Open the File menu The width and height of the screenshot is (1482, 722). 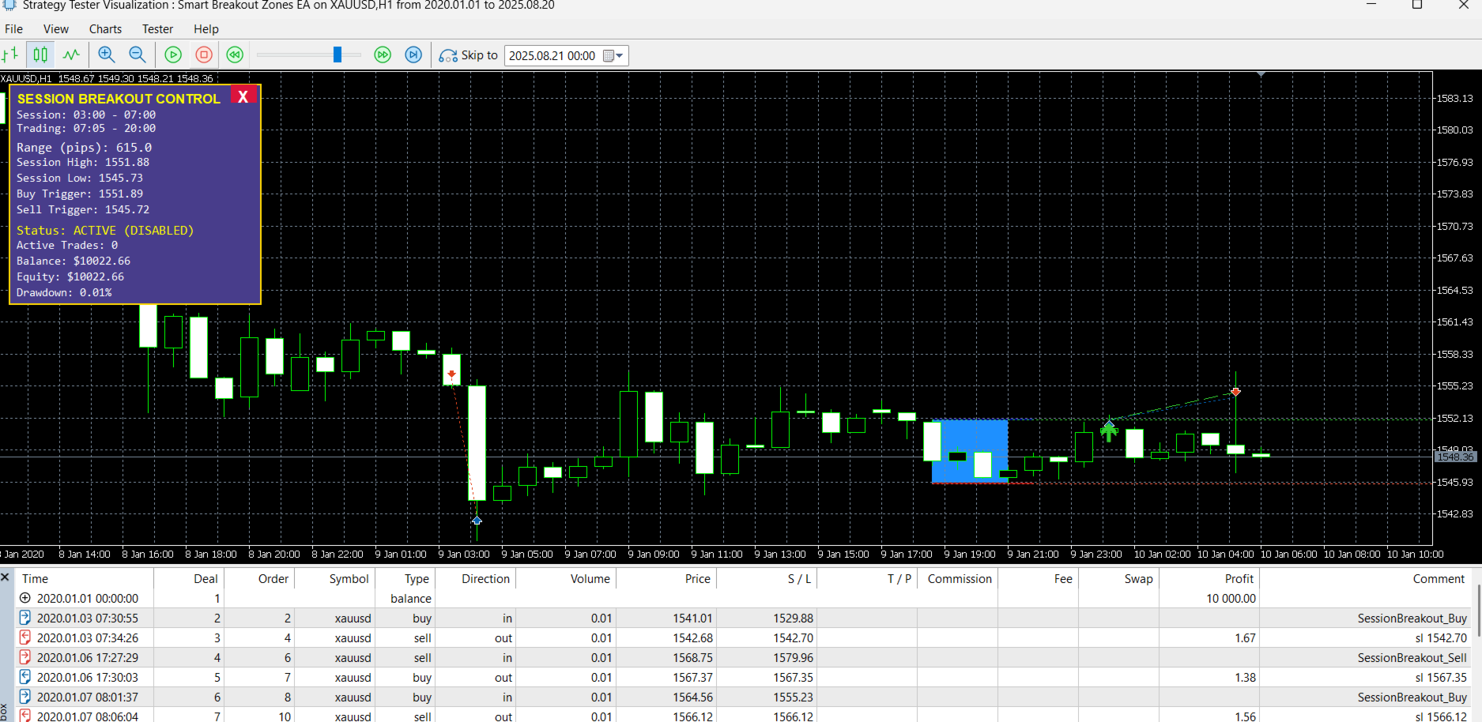[x=13, y=29]
